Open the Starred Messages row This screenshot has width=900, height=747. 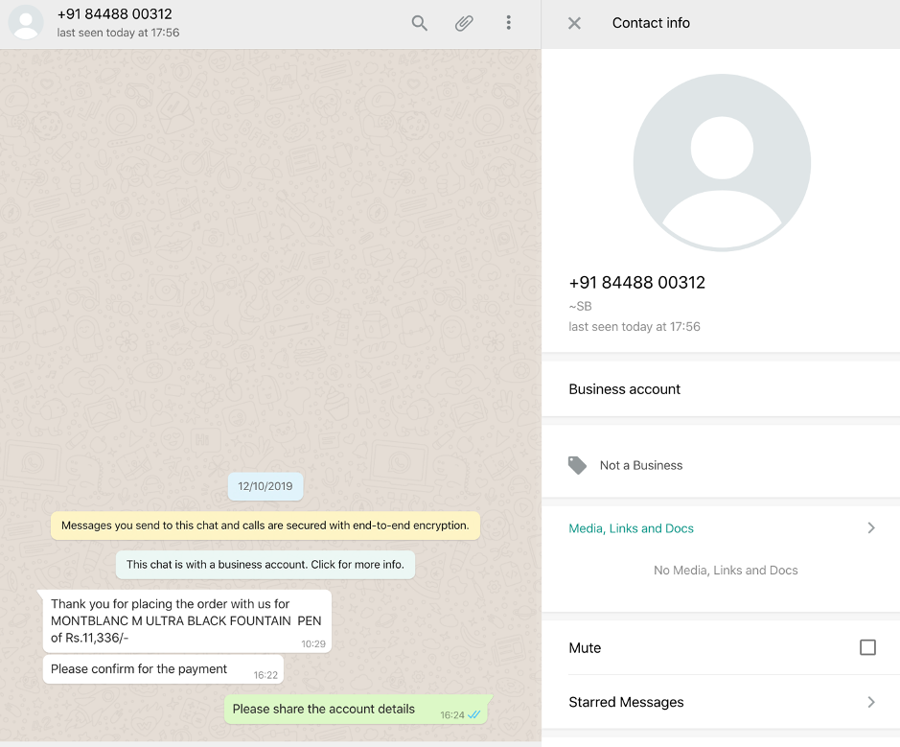[722, 702]
